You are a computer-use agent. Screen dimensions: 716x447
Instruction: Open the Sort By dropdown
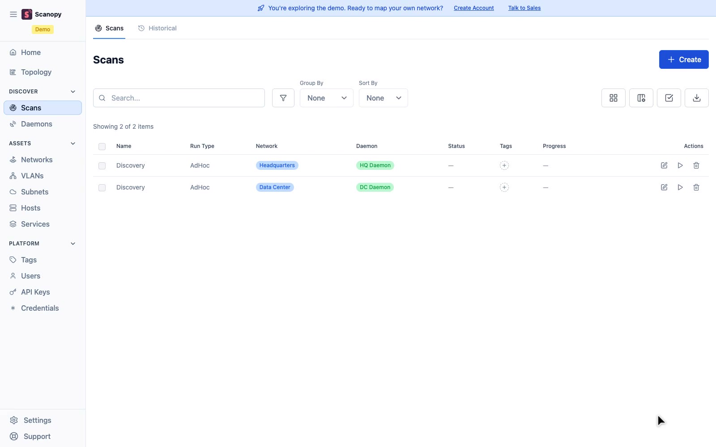pos(384,98)
